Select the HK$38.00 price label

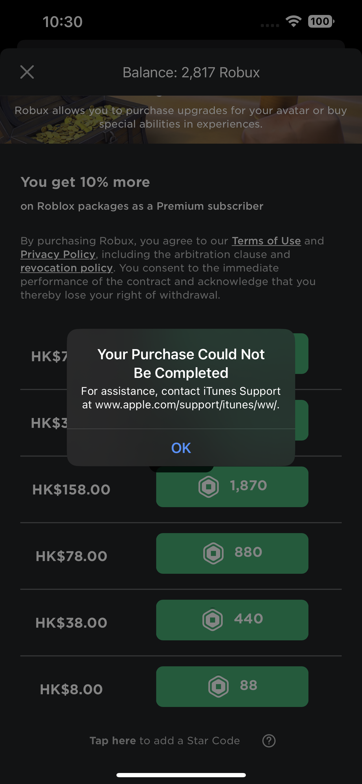[71, 623]
